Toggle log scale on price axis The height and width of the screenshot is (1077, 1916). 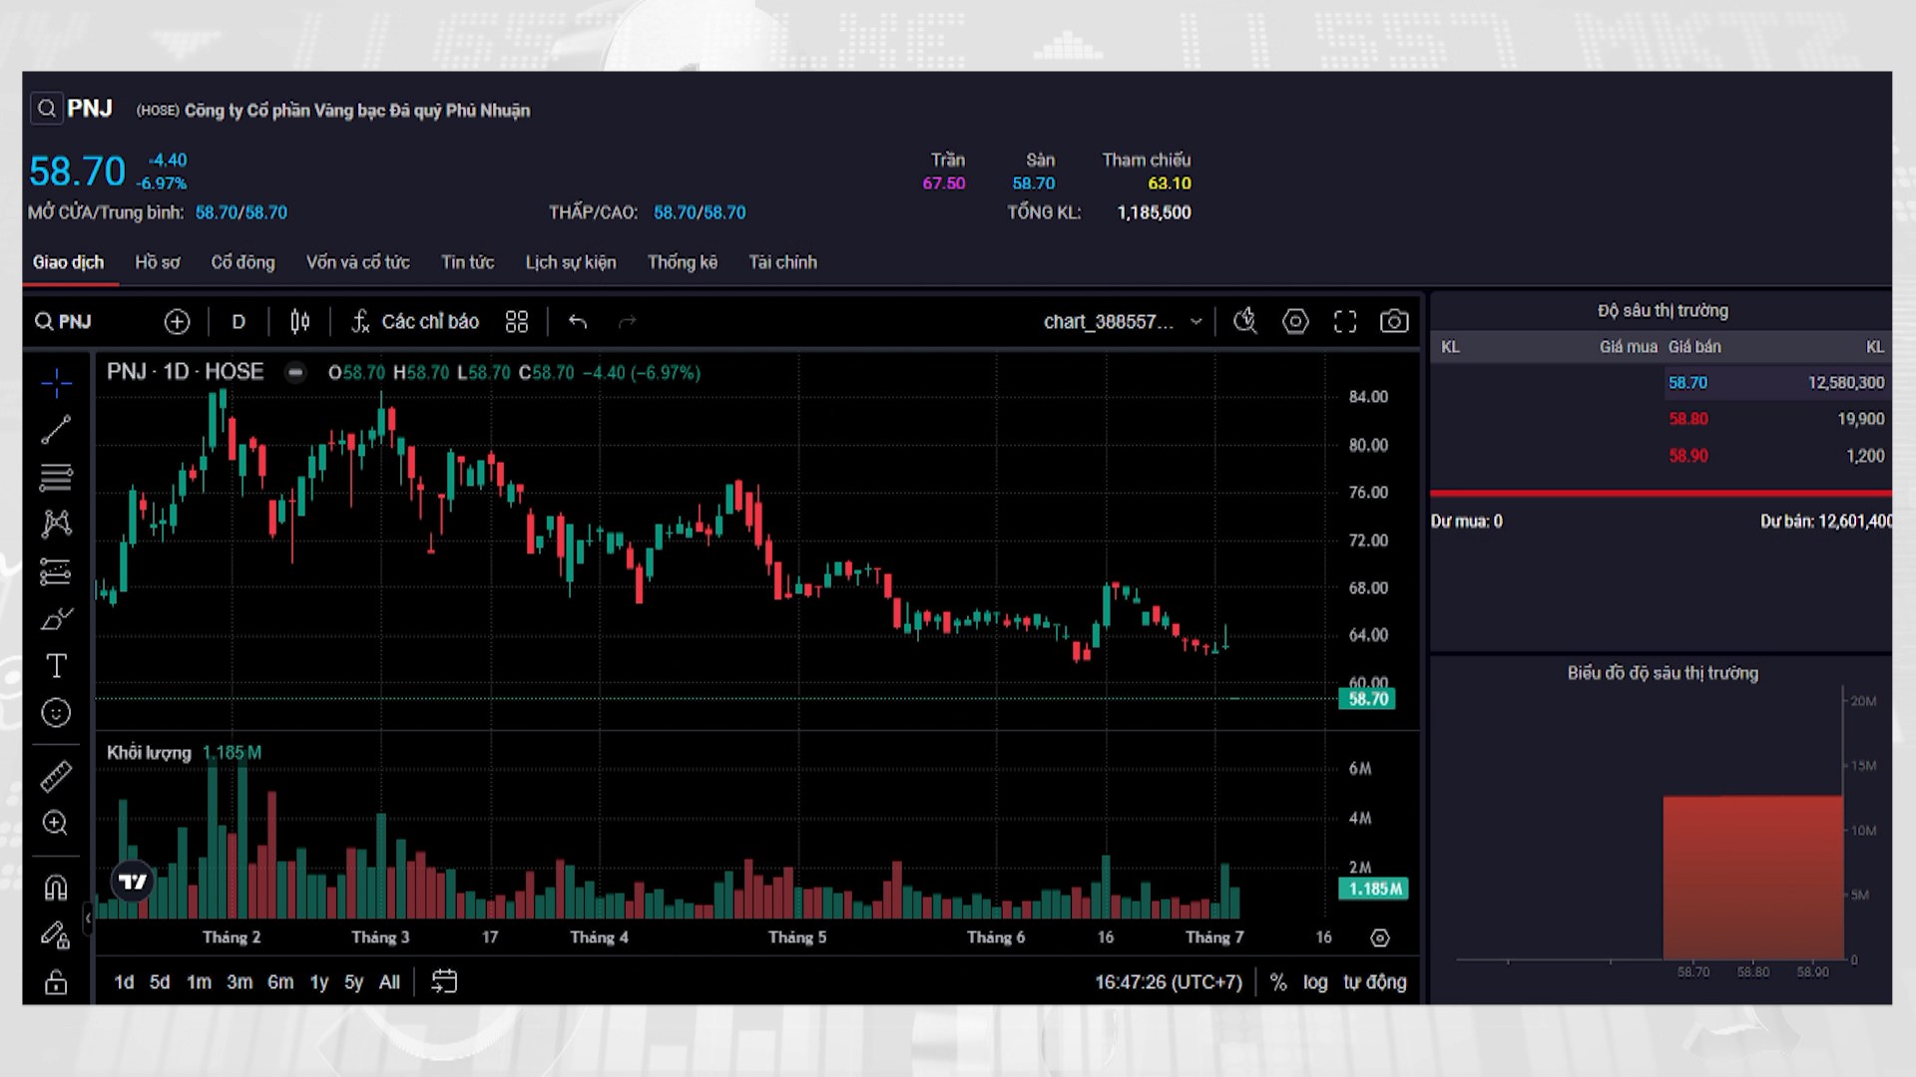coord(1315,982)
